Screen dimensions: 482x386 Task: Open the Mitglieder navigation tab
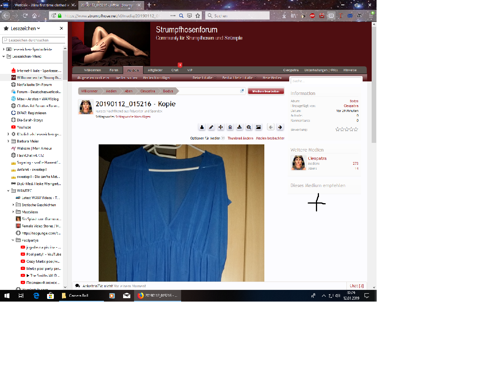pyautogui.click(x=155, y=70)
